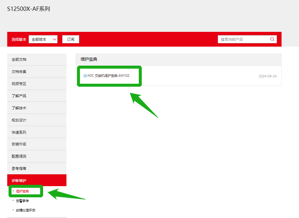Collapse the 诊断维护 sidebar section
This screenshot has width=299, height=218.
[37, 180]
